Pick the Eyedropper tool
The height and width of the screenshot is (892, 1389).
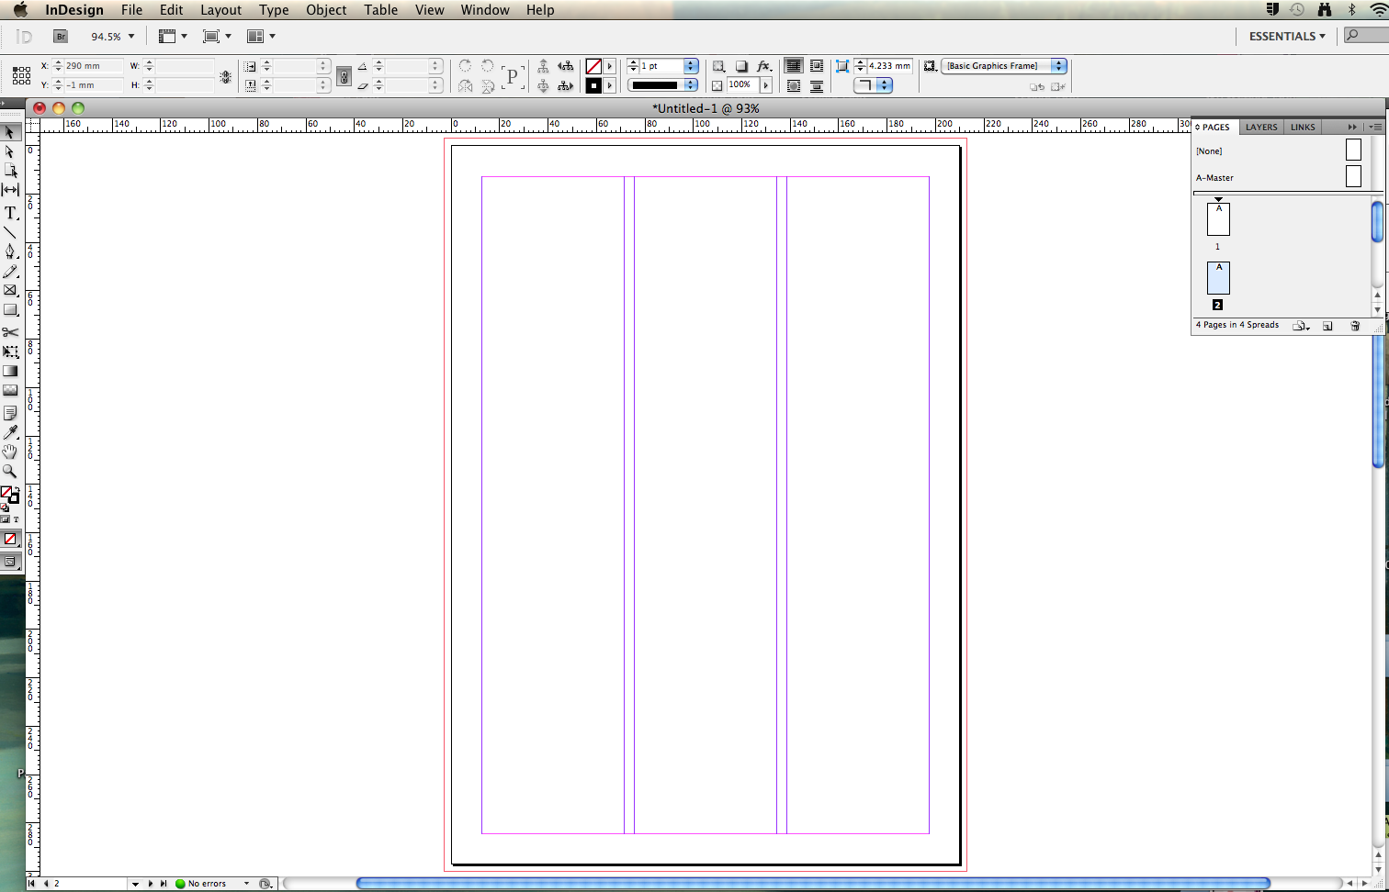coord(11,431)
